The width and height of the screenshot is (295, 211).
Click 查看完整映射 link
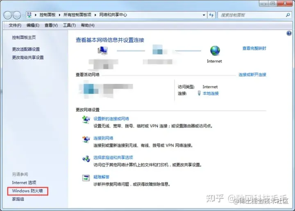pos(254,48)
